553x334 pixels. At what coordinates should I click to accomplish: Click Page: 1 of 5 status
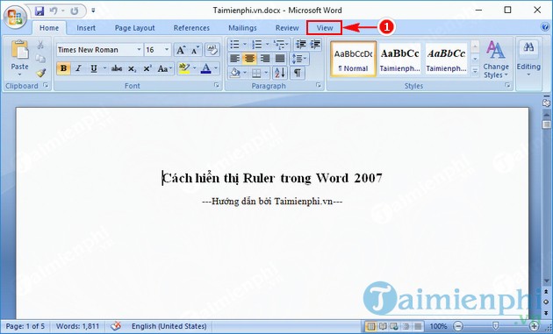[x=25, y=326]
